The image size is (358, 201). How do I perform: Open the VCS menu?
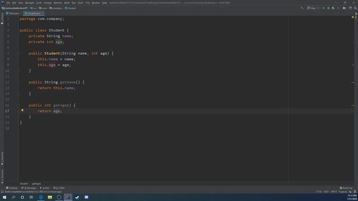(88, 3)
